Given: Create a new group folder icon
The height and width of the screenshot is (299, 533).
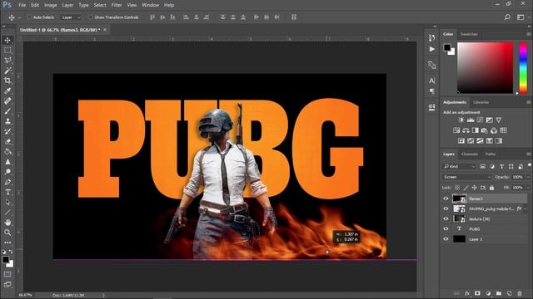Looking at the screenshot, I should pyautogui.click(x=499, y=293).
